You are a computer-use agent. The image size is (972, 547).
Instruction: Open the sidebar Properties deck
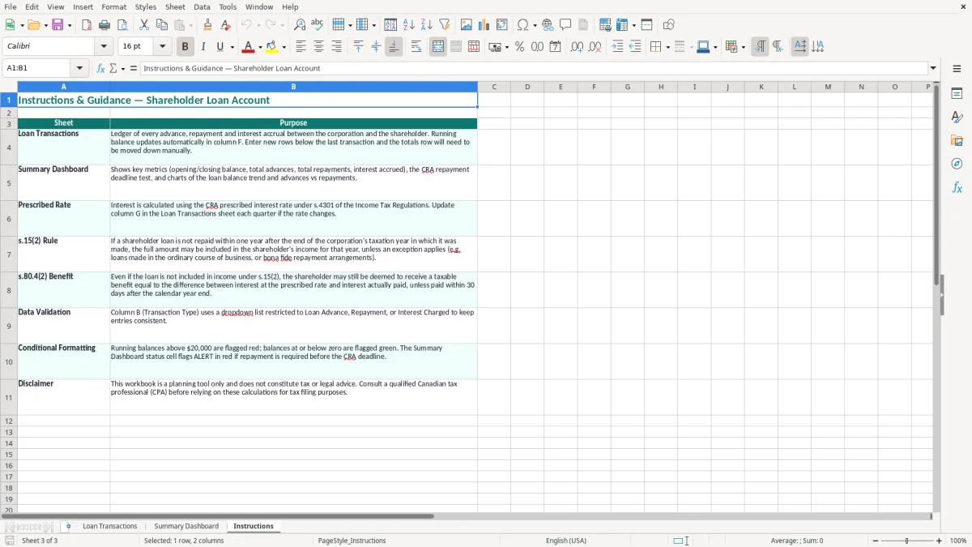(957, 94)
